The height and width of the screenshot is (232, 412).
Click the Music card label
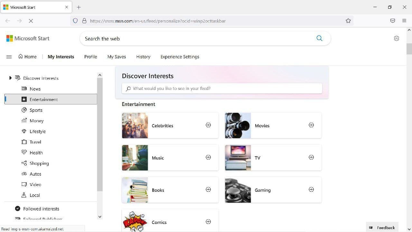click(x=158, y=158)
